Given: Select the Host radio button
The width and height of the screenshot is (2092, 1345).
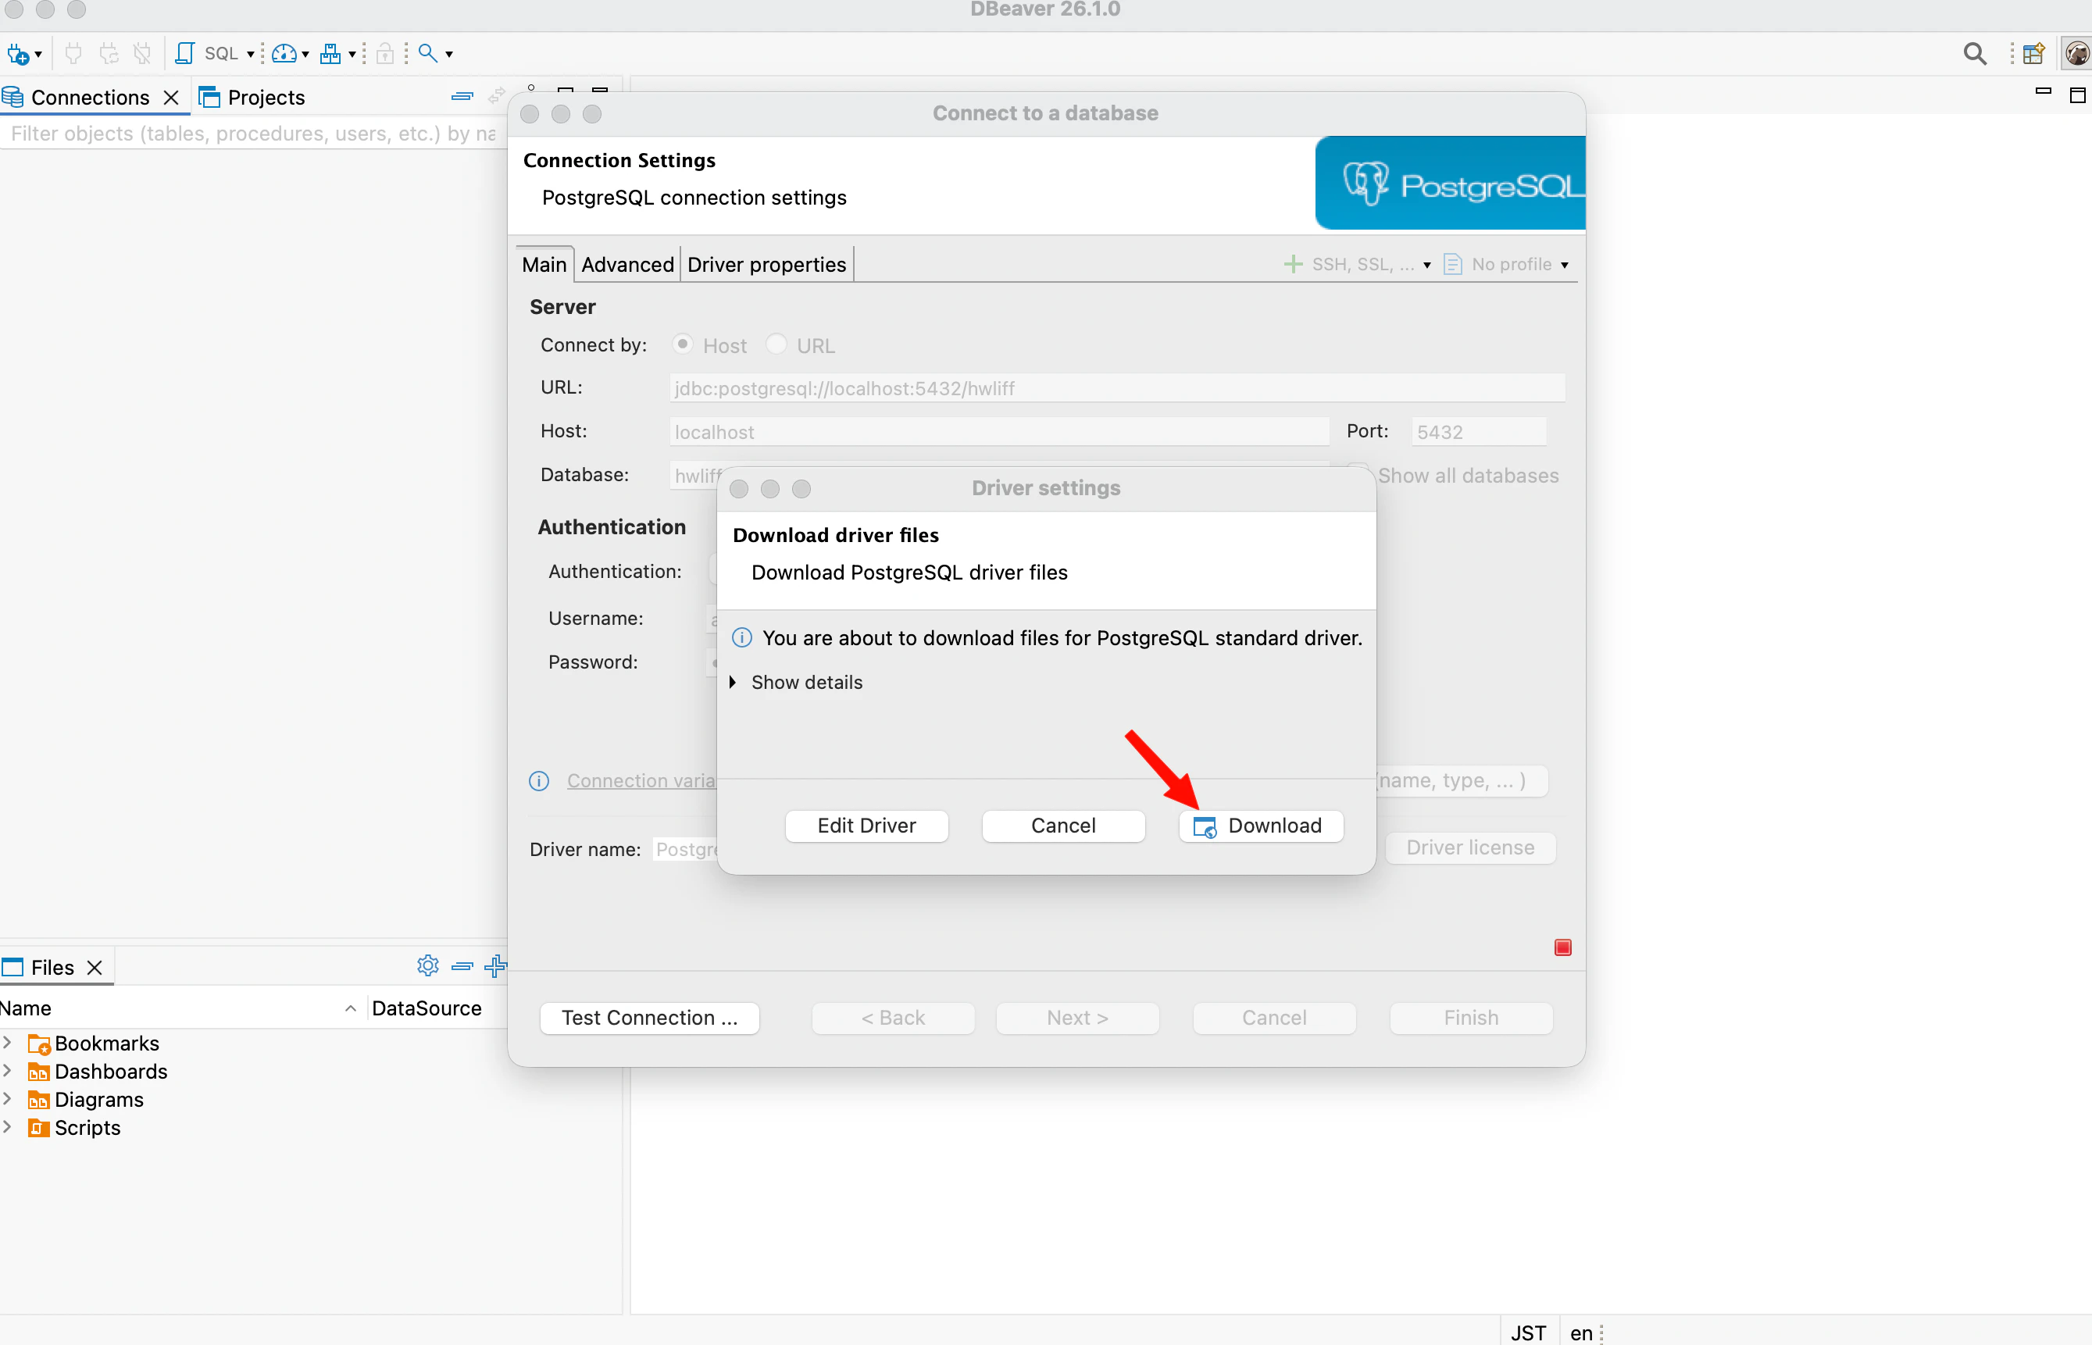Looking at the screenshot, I should point(683,344).
